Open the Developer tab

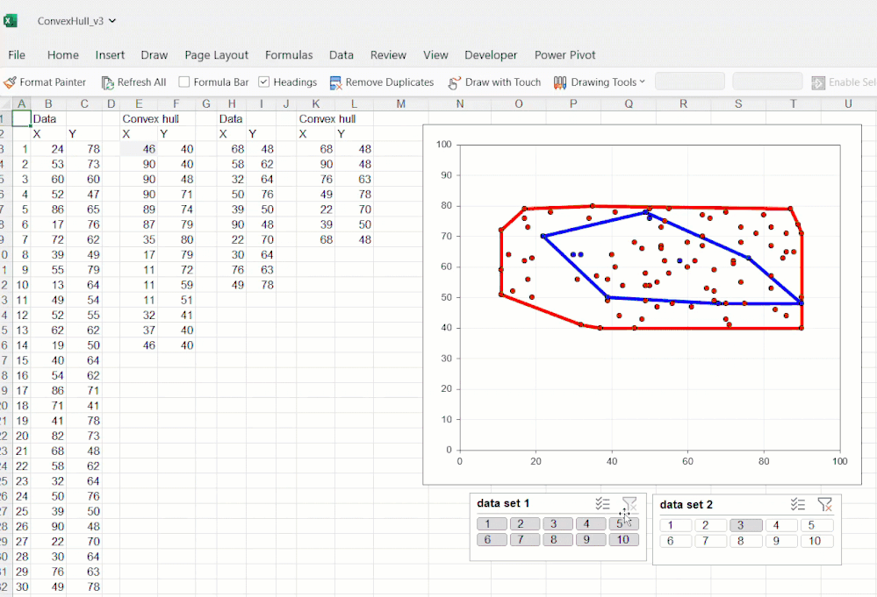click(x=491, y=54)
